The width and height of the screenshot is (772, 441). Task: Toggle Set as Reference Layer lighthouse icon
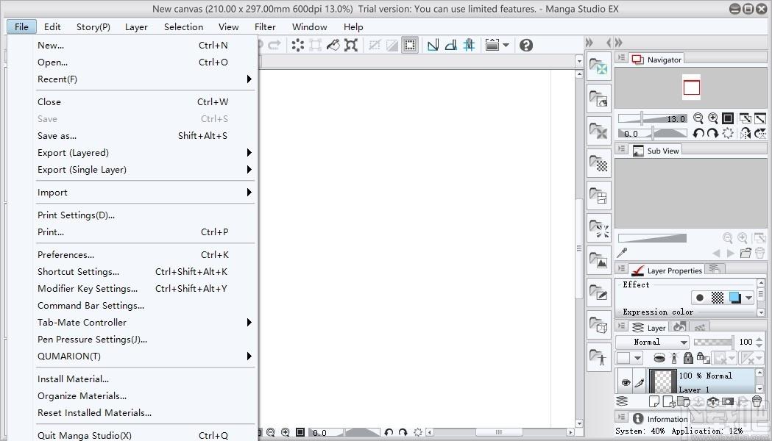coord(674,358)
